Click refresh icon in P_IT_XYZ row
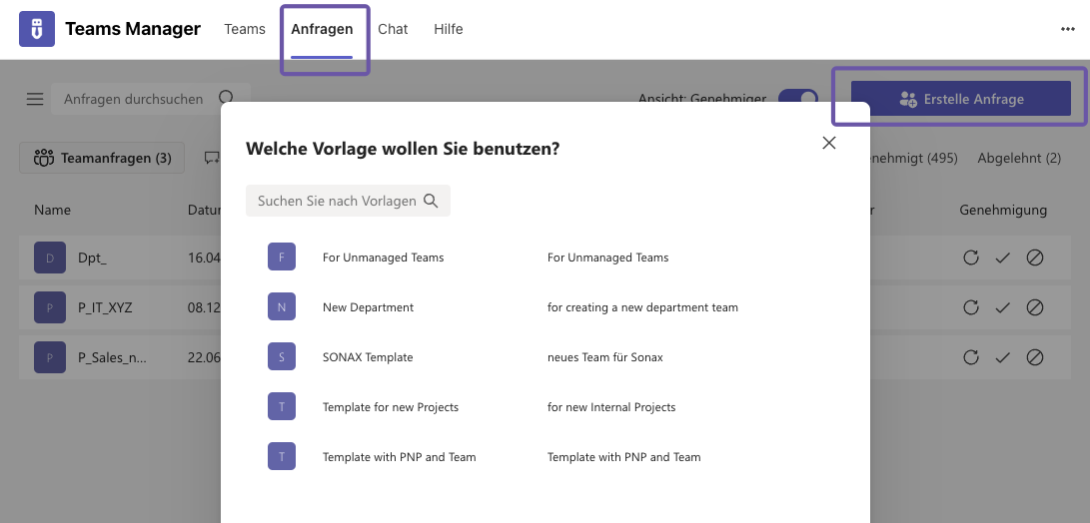The width and height of the screenshot is (1090, 523). click(971, 307)
